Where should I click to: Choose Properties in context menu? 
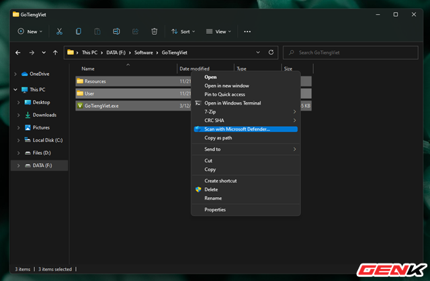pos(245,210)
